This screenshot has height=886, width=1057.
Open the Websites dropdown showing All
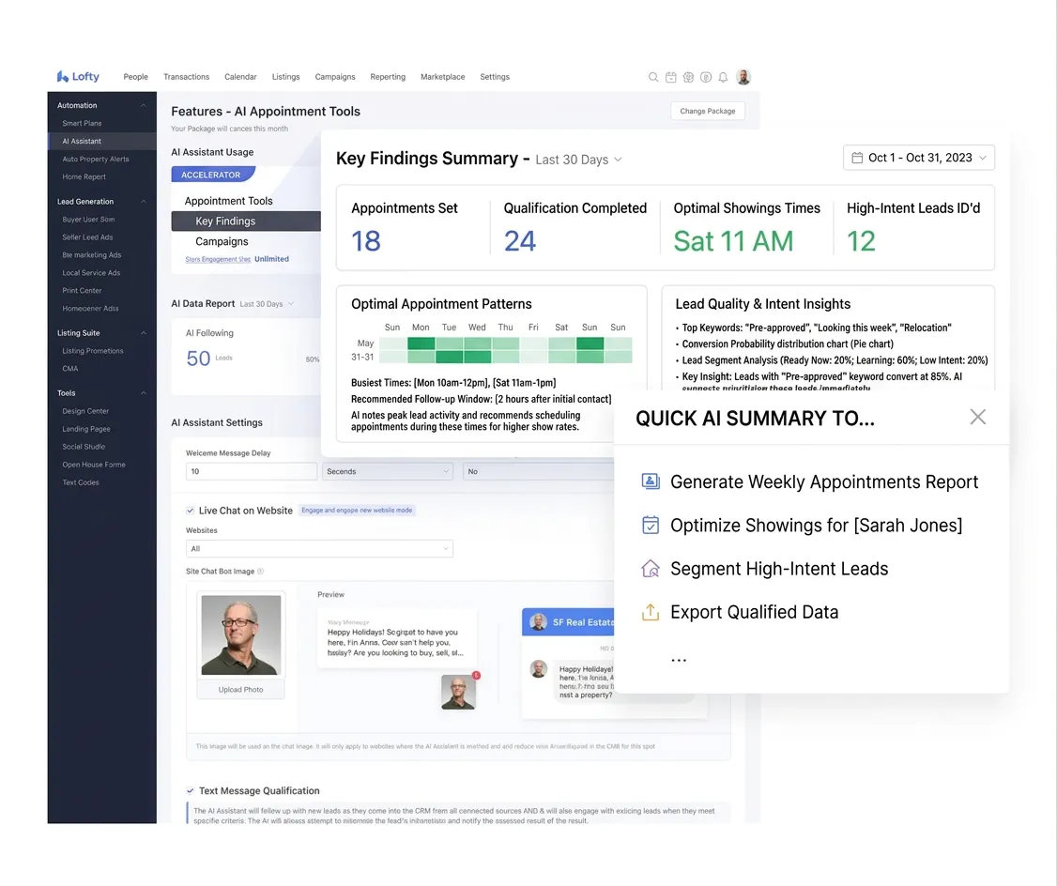point(318,548)
